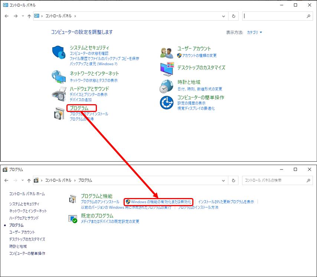Click the search magnifier in the コントロール パネル window

point(308,16)
